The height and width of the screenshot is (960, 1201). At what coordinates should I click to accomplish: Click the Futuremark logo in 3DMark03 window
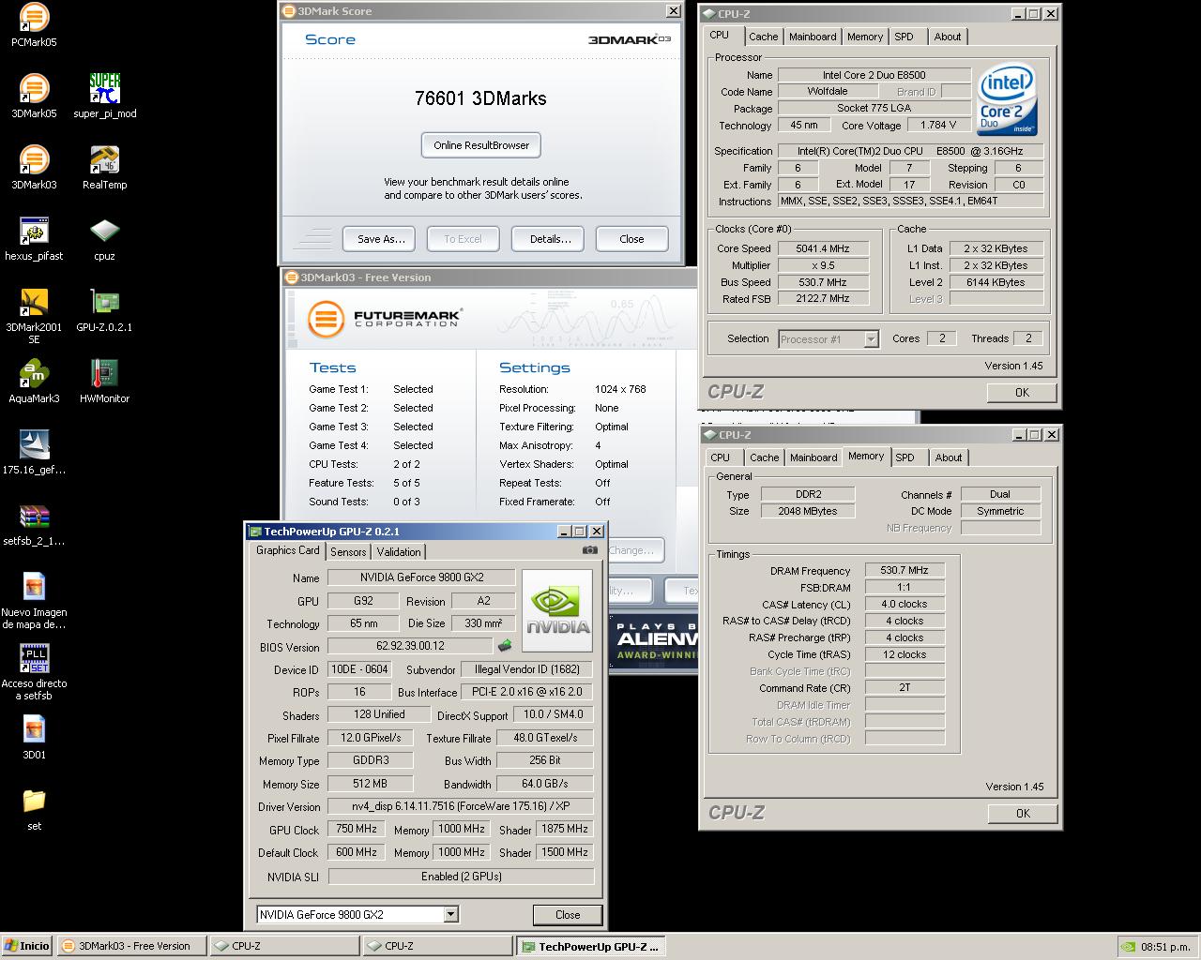[x=385, y=319]
